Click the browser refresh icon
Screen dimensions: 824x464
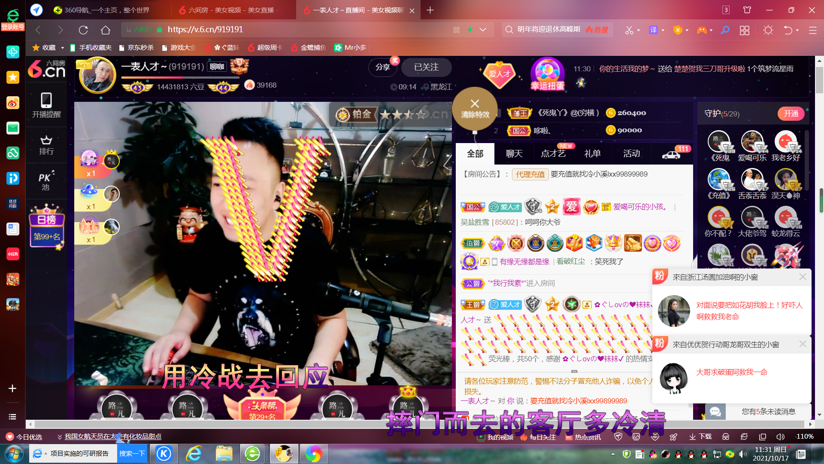coord(83,30)
